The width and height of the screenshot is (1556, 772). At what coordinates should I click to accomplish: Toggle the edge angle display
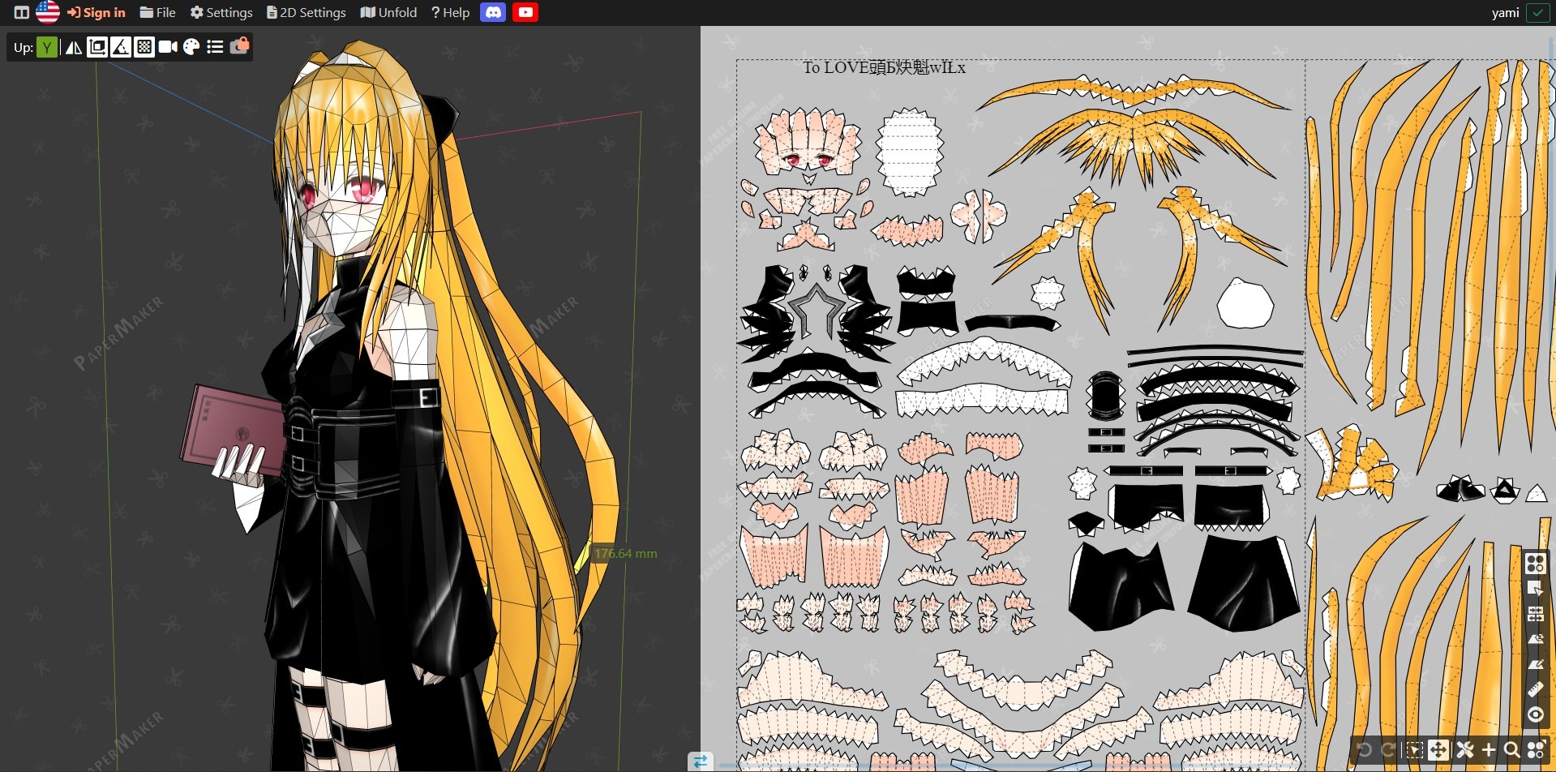point(121,47)
